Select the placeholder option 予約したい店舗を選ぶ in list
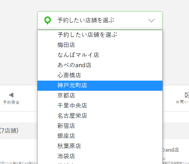The image size is (189, 164). pyautogui.click(x=87, y=35)
